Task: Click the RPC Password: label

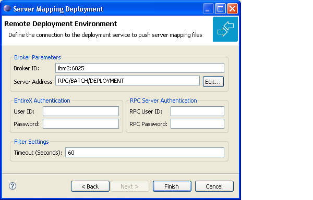Action: [148, 124]
